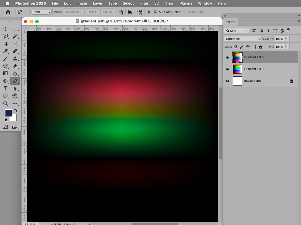The width and height of the screenshot is (301, 225).
Task: Select the Healing Brush tool
Action: click(x=15, y=51)
